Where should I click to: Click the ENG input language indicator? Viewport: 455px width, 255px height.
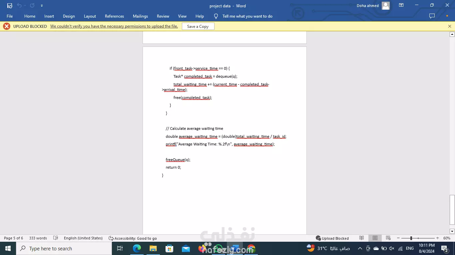click(x=410, y=248)
